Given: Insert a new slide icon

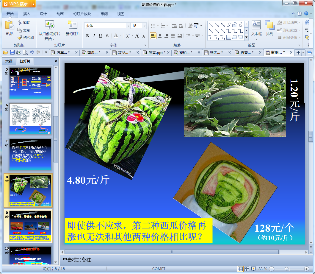Looking at the screenshot, I should click(73, 25).
